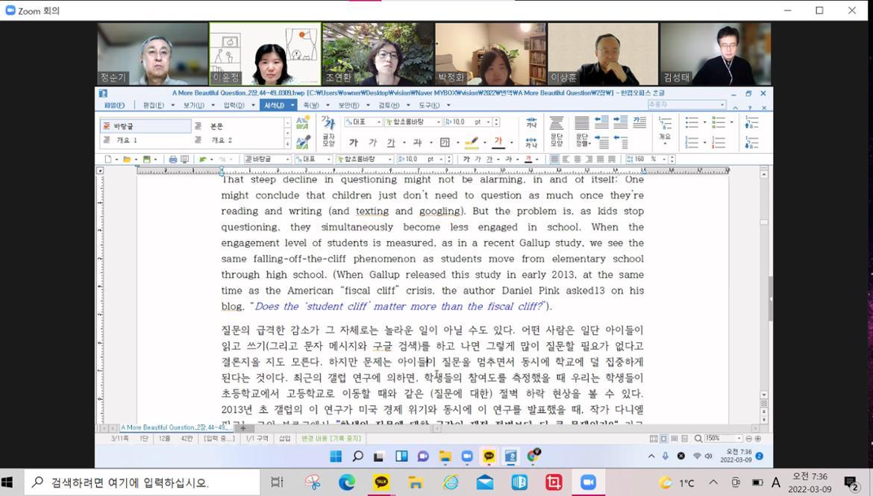Click the print icon in the toolbar
This screenshot has height=496, width=873.
[x=173, y=160]
